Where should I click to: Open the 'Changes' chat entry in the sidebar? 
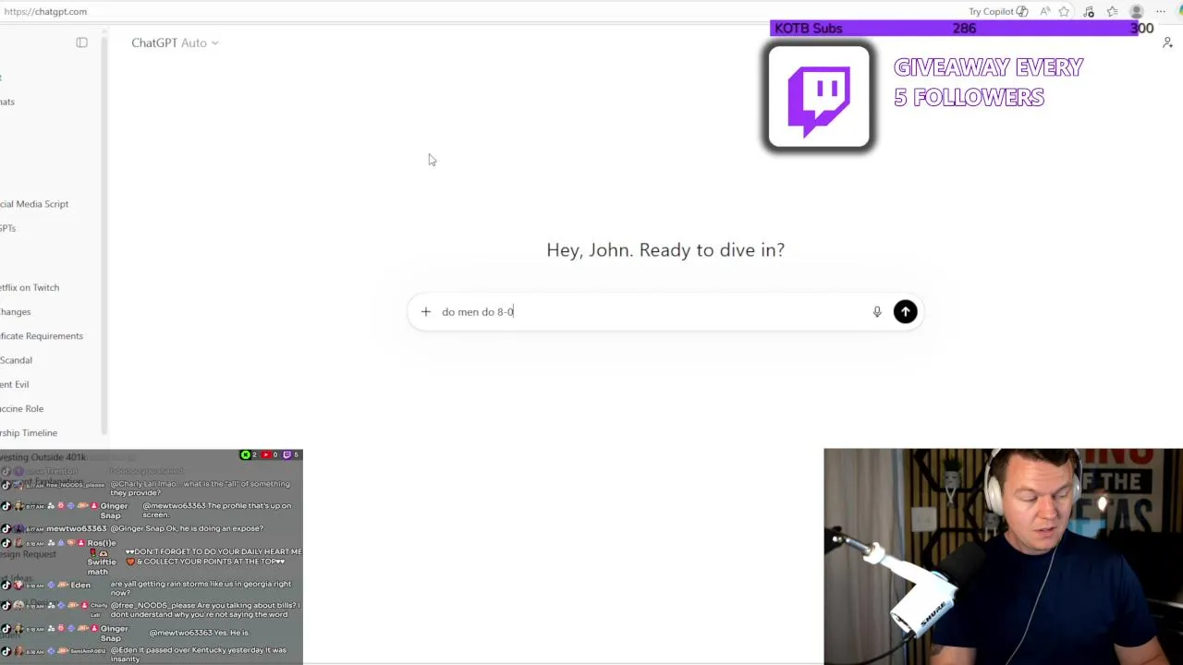(16, 312)
